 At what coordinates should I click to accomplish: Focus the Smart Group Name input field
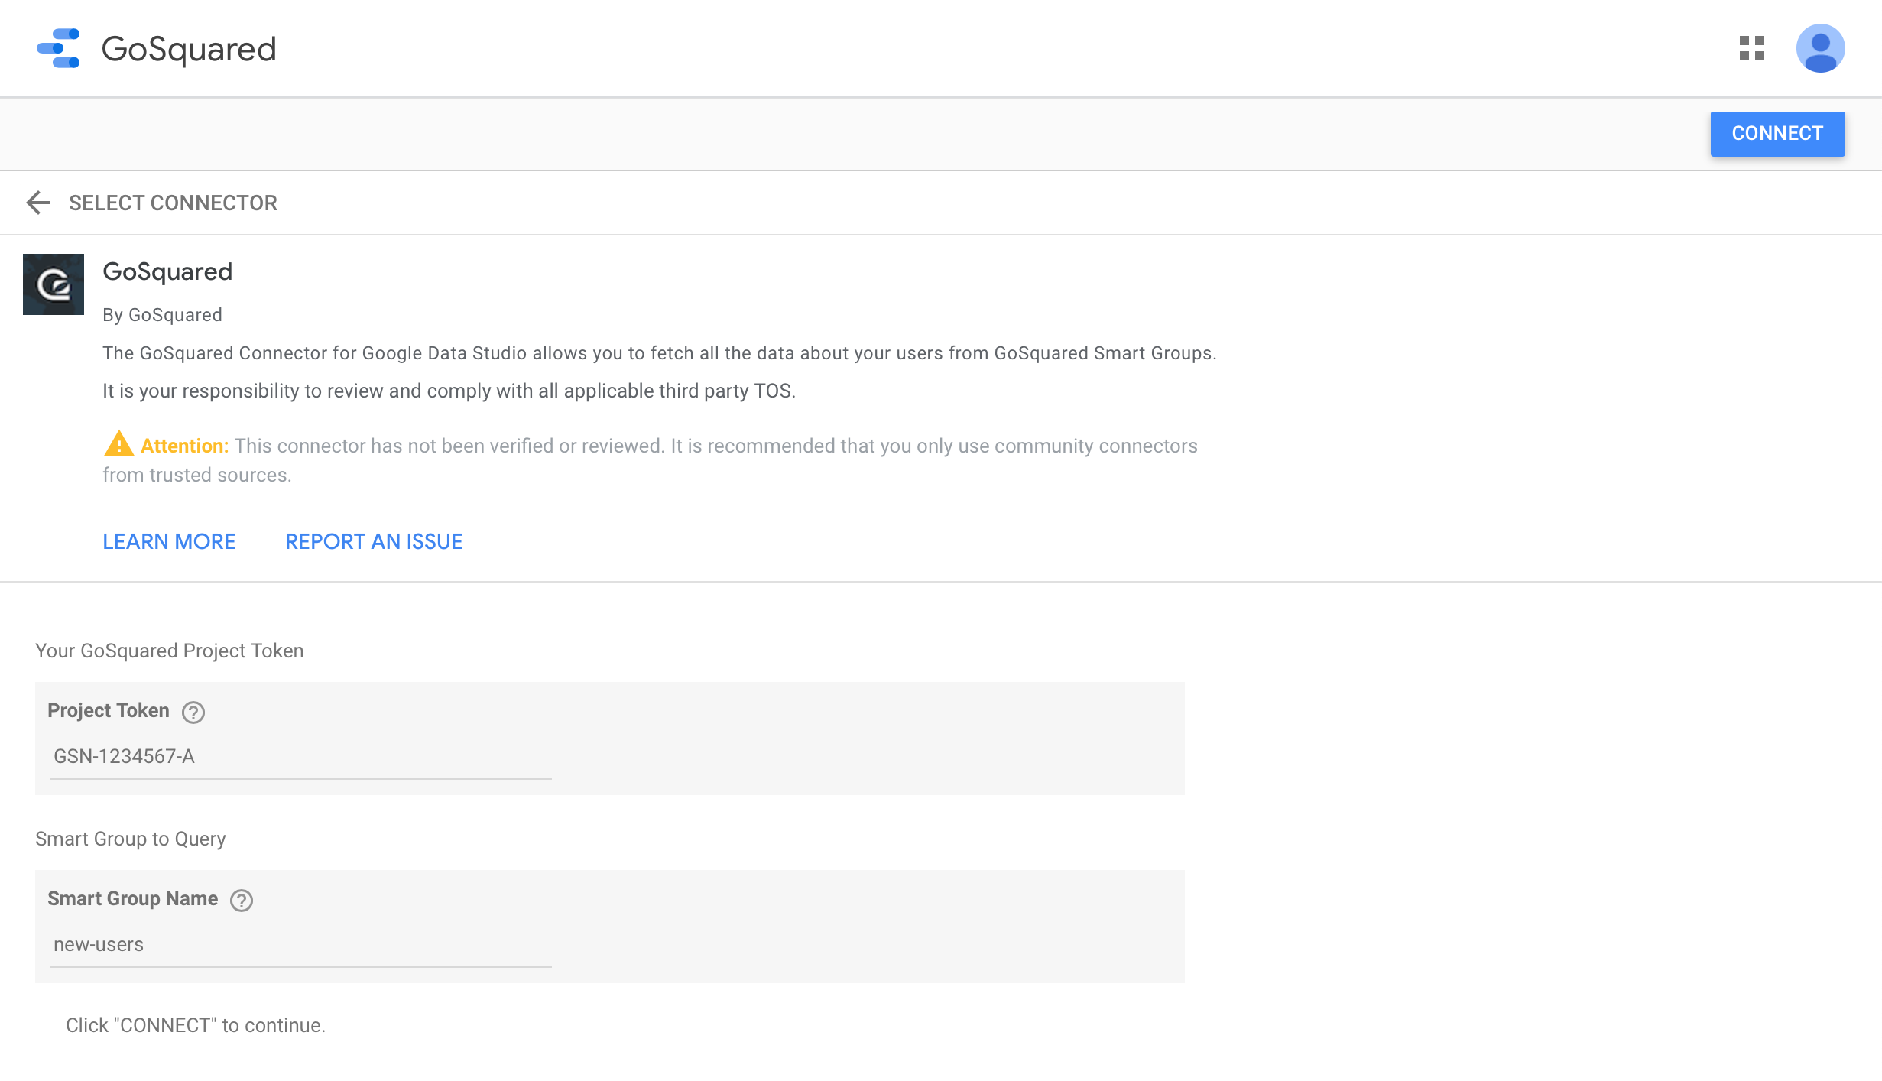(300, 945)
